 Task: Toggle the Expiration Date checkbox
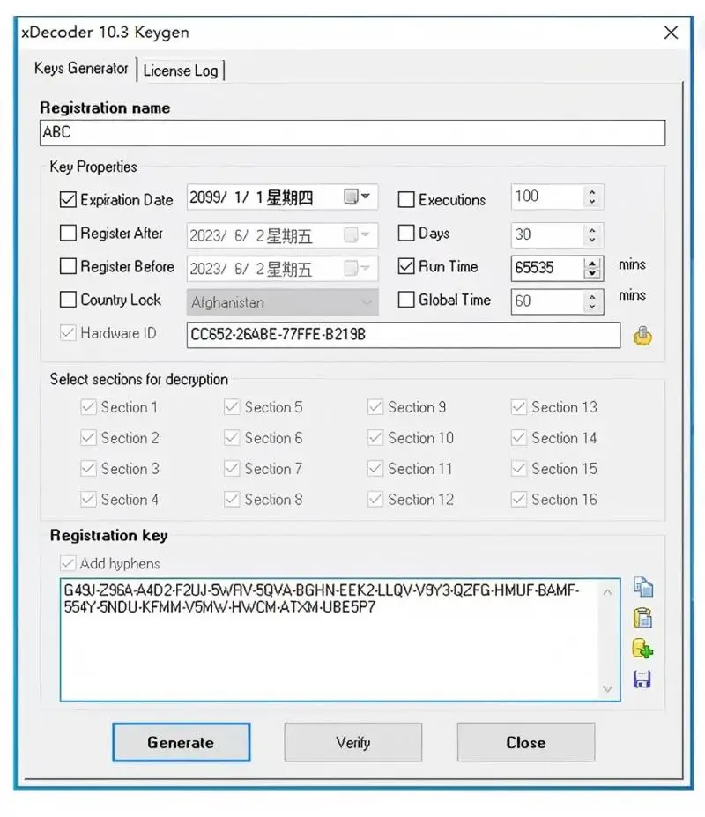68,199
